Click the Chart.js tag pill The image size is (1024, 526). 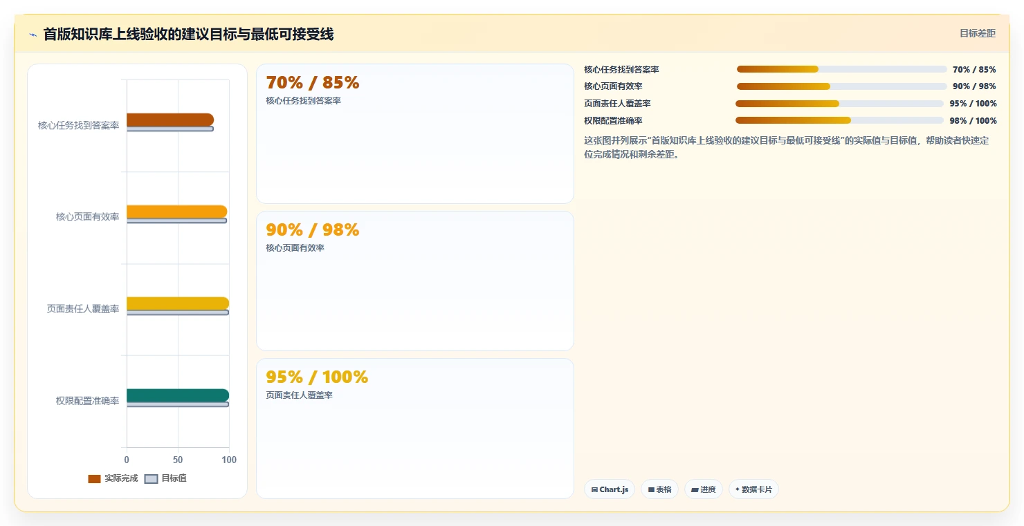(610, 489)
